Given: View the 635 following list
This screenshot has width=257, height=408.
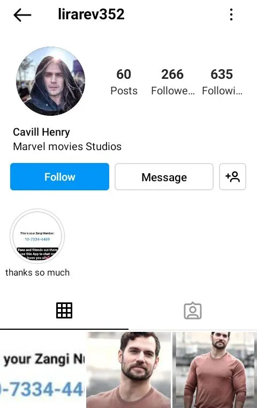Looking at the screenshot, I should (x=222, y=81).
